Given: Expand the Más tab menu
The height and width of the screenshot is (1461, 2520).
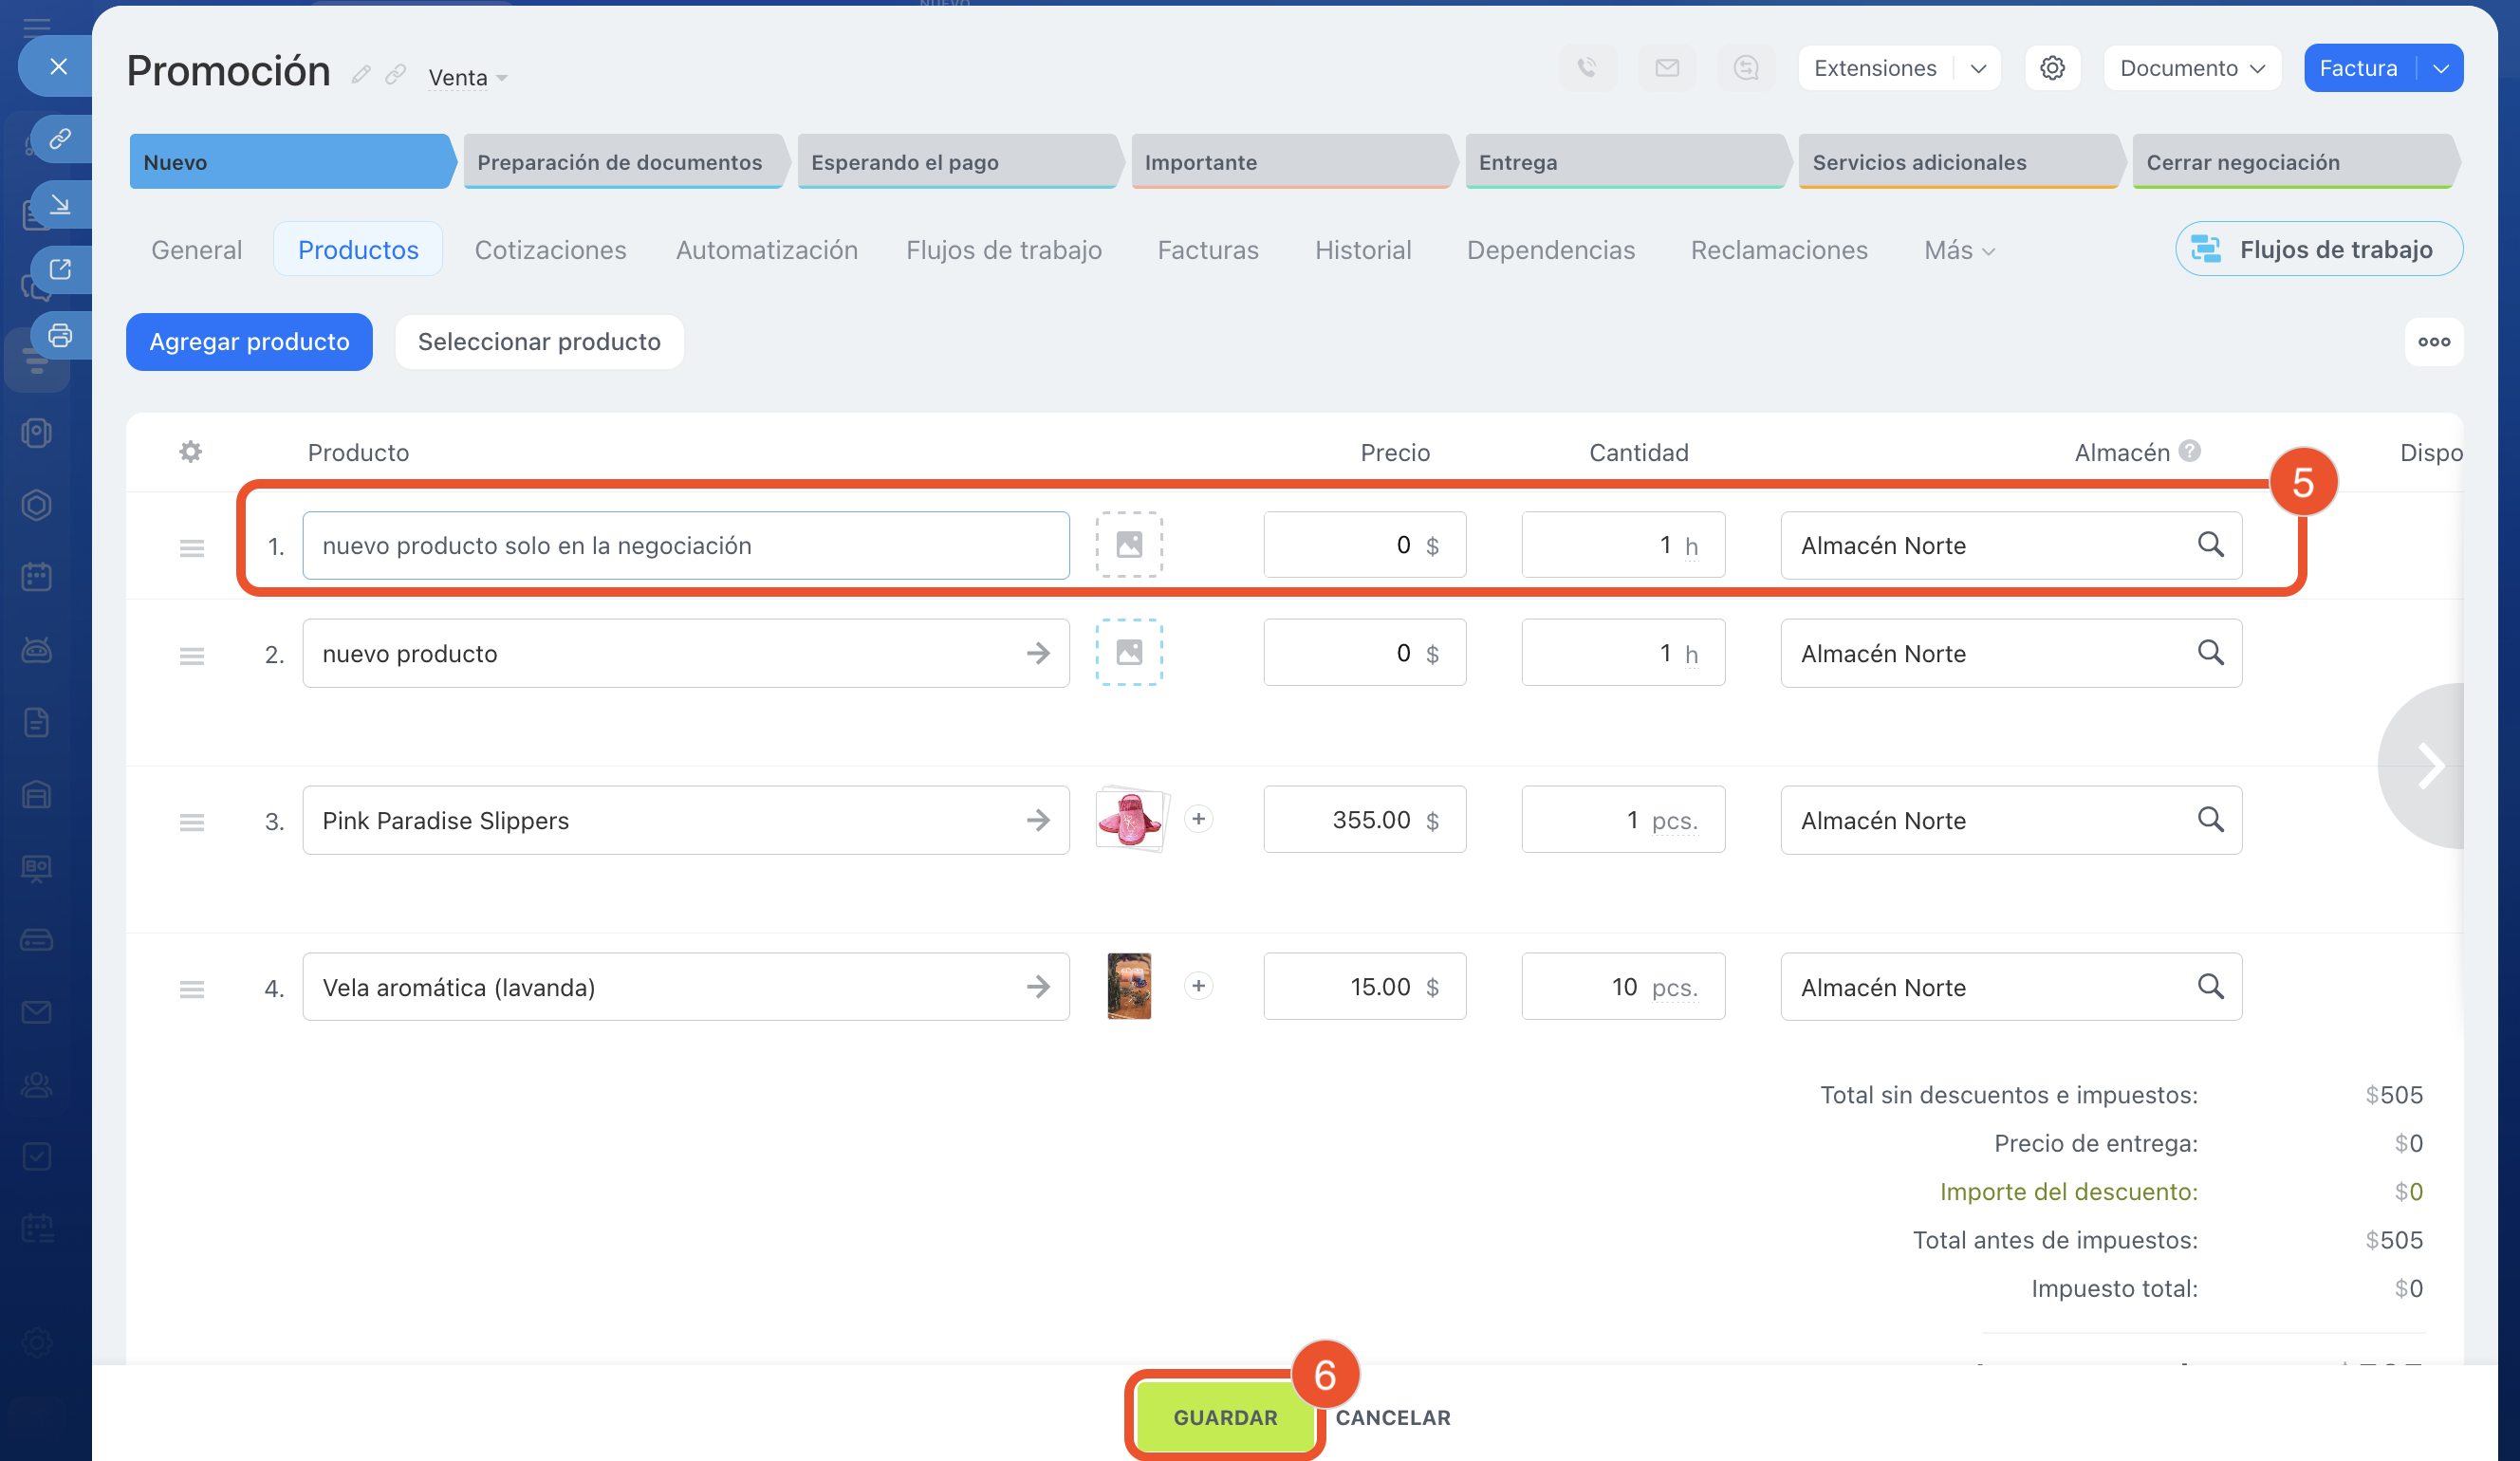Looking at the screenshot, I should (x=1959, y=250).
